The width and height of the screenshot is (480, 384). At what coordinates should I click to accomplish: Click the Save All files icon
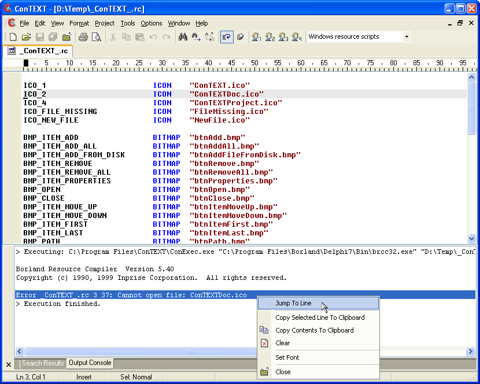(53, 37)
